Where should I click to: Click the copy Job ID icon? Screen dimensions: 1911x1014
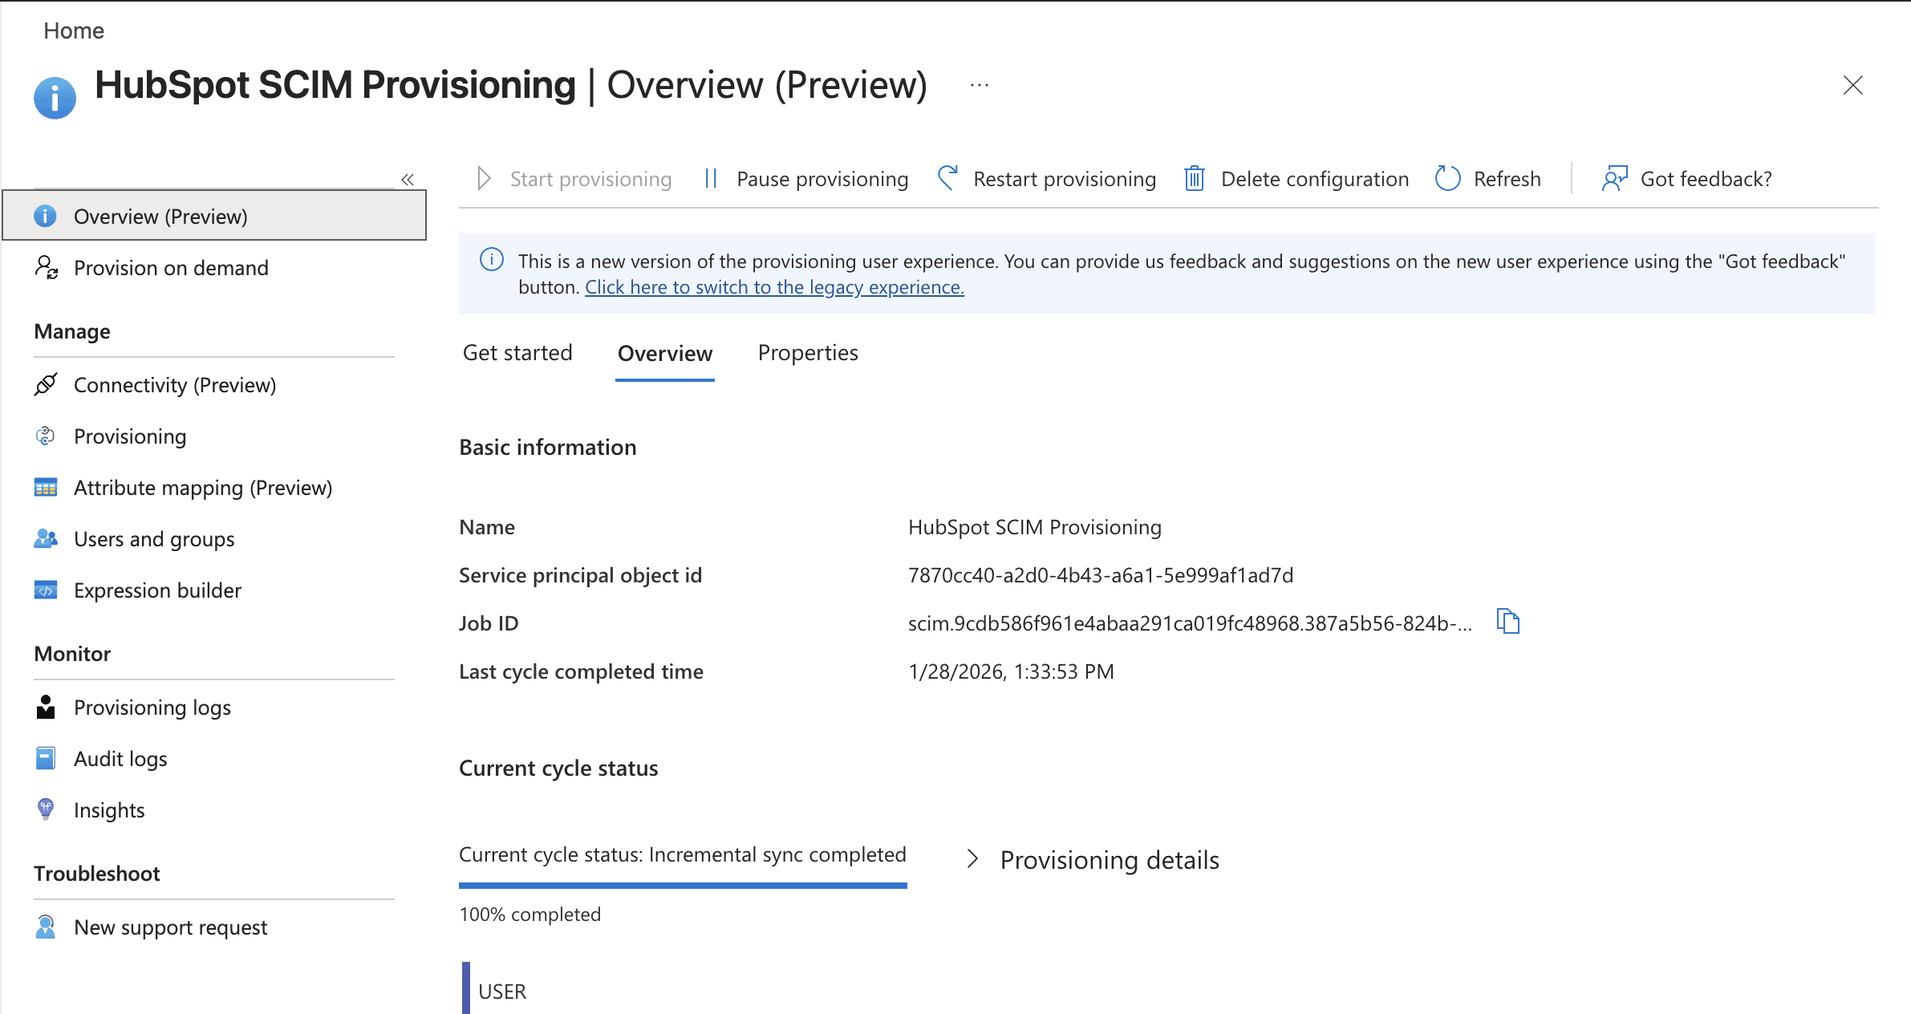click(1508, 622)
